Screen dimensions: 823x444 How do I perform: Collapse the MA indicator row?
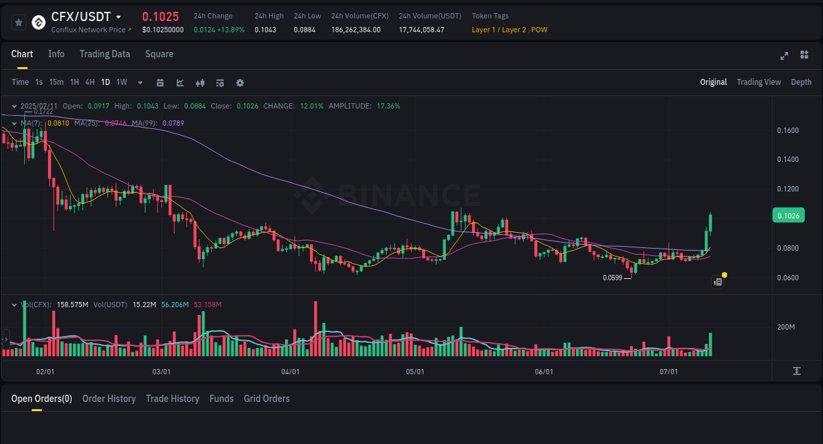(x=14, y=123)
